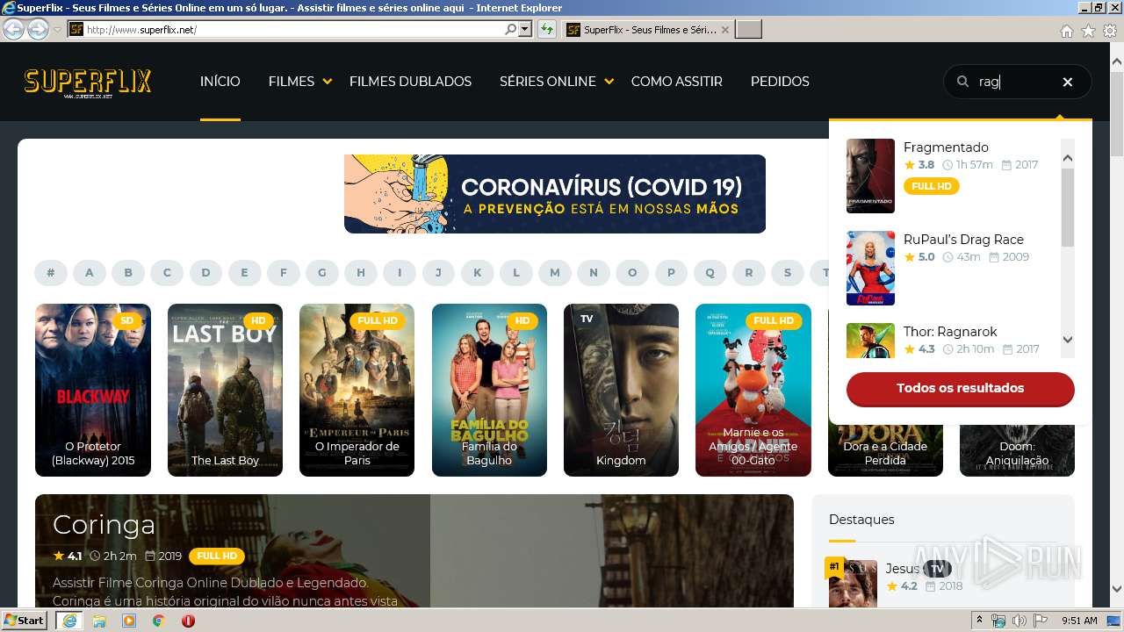This screenshot has height=632, width=1124.
Task: Filter titles by letter S
Action: tap(788, 273)
